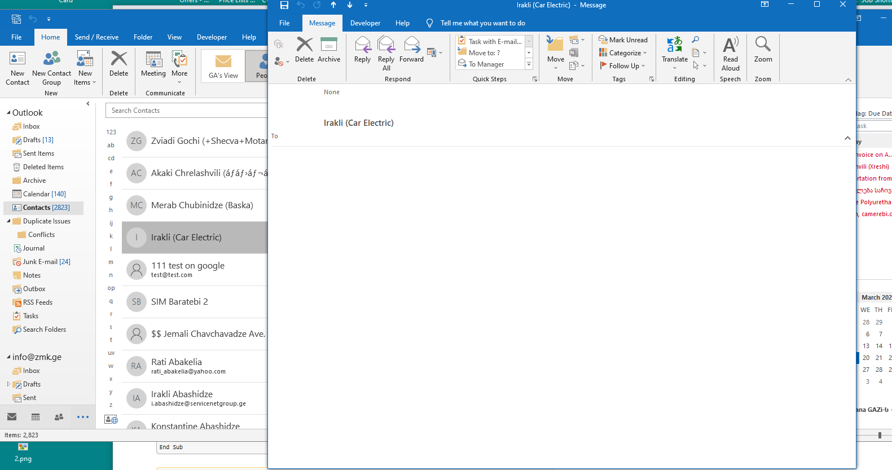Create a New Contact Group
The image size is (892, 470).
[x=51, y=68]
